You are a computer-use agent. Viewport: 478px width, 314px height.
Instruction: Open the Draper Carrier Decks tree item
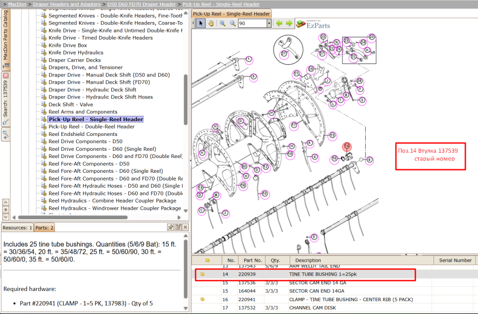pyautogui.click(x=75, y=60)
